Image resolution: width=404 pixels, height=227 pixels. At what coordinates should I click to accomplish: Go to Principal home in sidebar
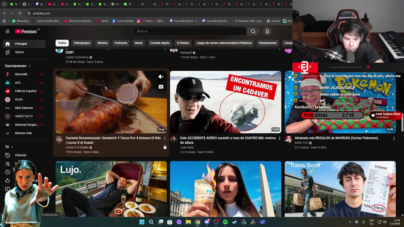pyautogui.click(x=24, y=44)
